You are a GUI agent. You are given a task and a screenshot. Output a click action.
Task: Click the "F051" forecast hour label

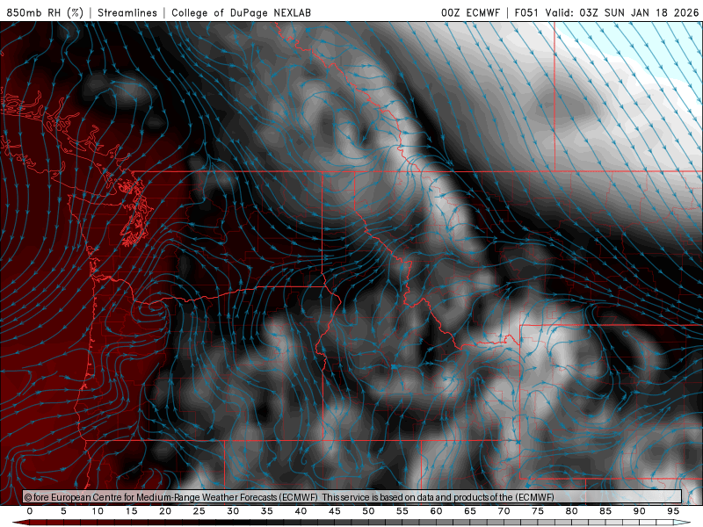click(x=526, y=12)
